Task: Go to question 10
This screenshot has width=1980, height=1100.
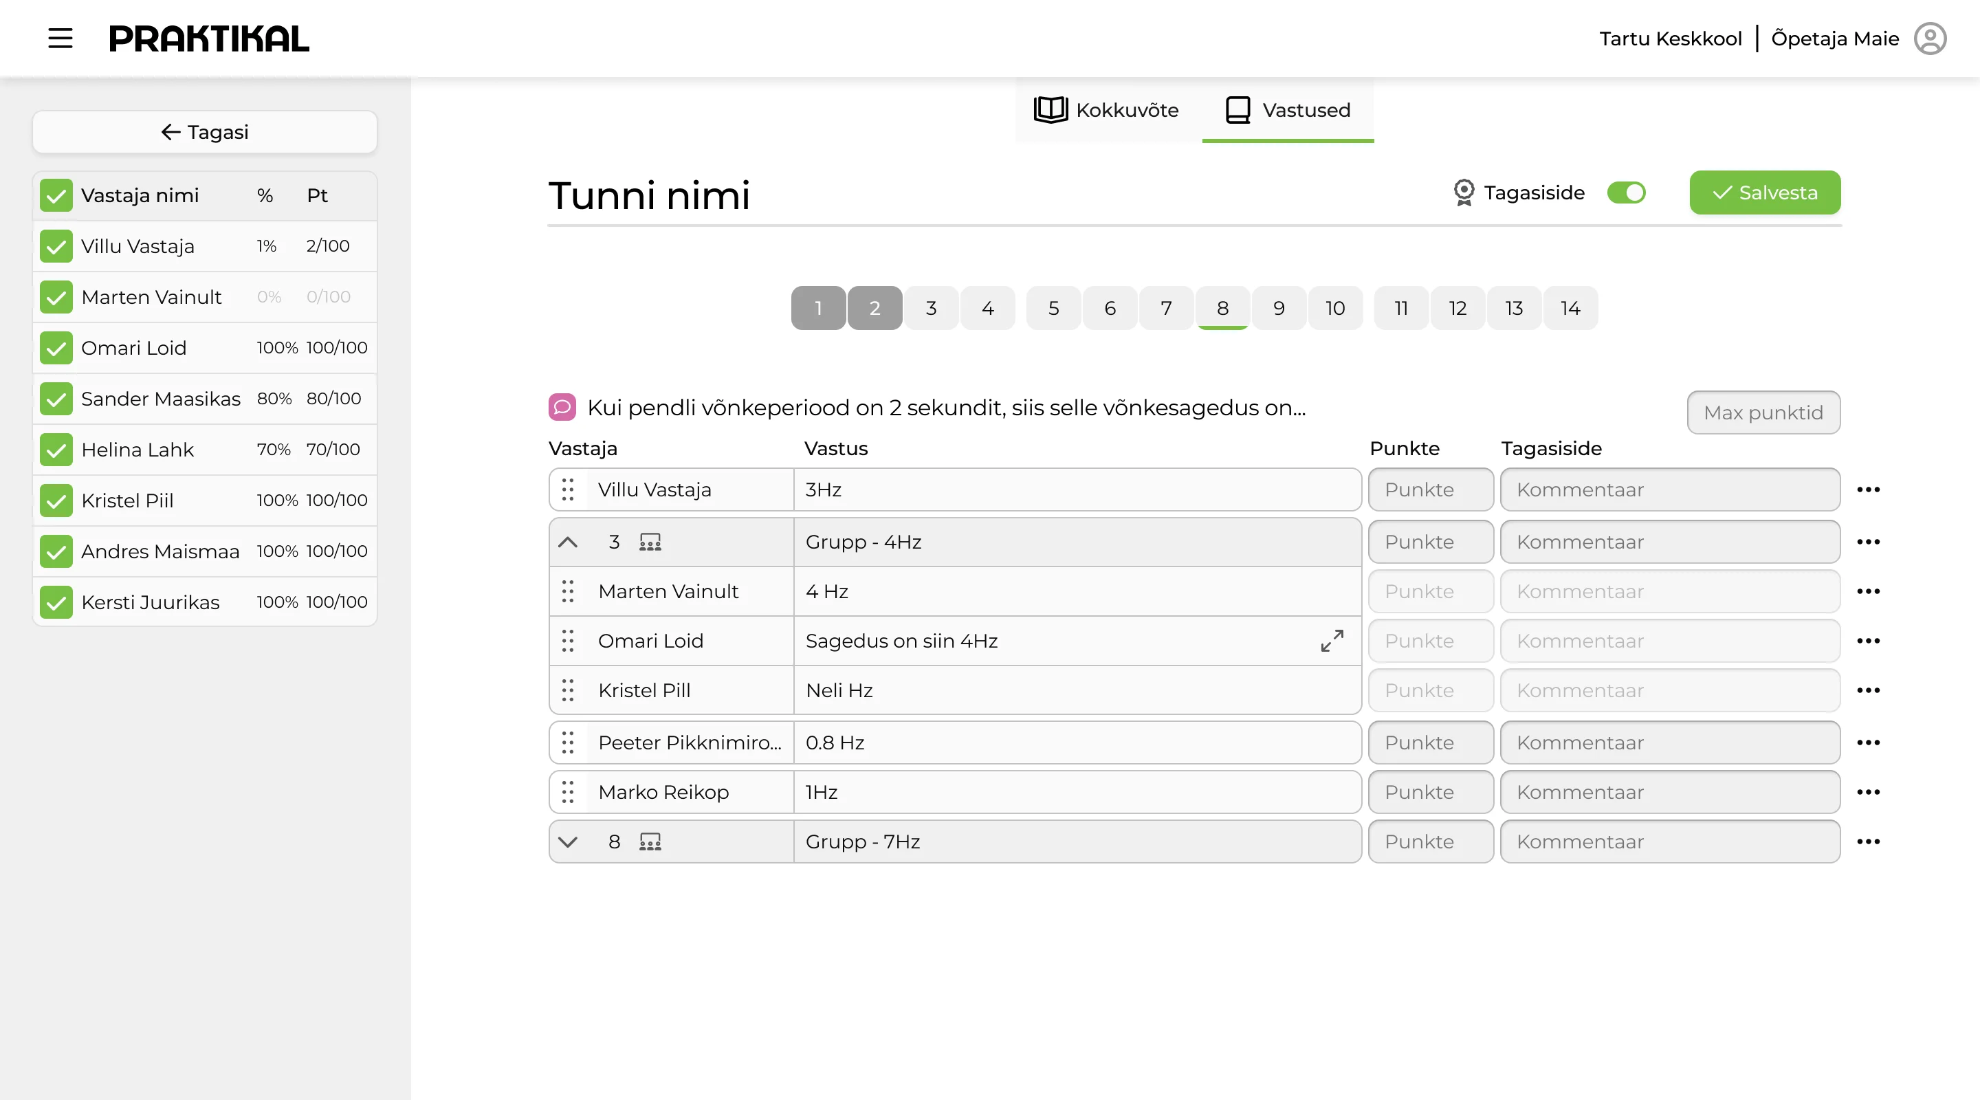Action: pyautogui.click(x=1335, y=308)
